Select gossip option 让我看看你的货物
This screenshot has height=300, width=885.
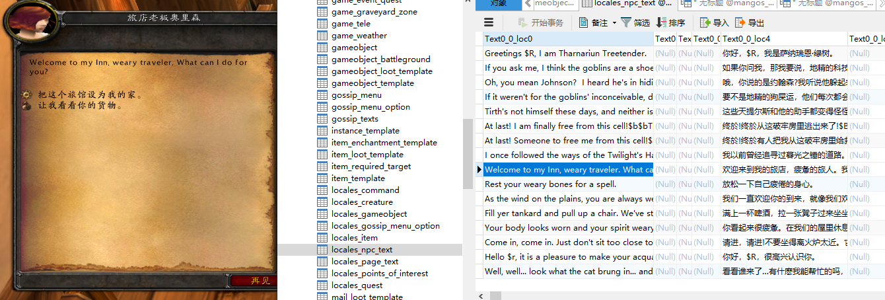pyautogui.click(x=80, y=105)
